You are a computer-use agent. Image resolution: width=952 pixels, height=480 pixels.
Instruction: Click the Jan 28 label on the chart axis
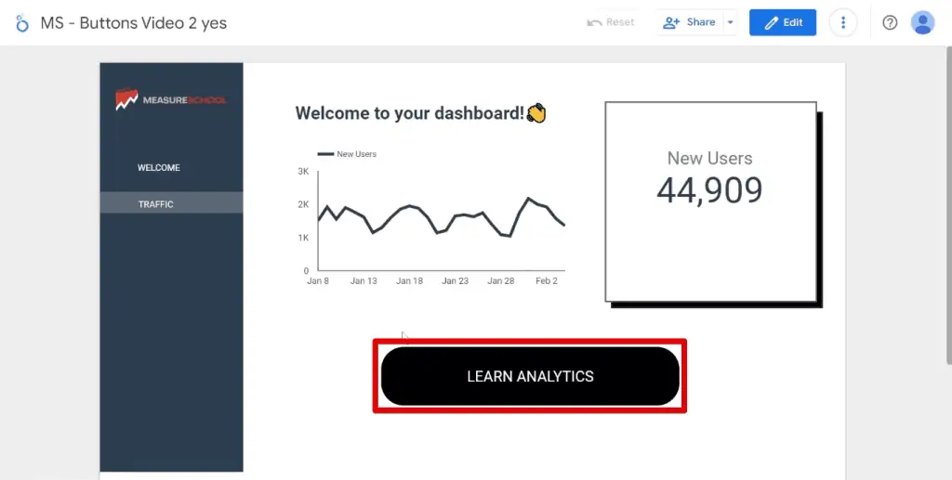point(501,280)
